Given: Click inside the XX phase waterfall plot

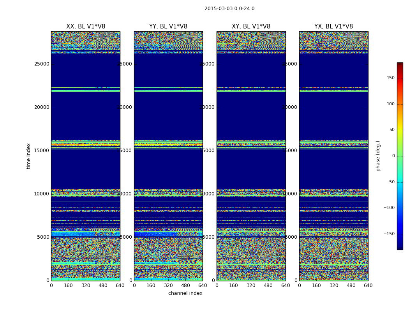Looking at the screenshot, I should coord(86,117).
